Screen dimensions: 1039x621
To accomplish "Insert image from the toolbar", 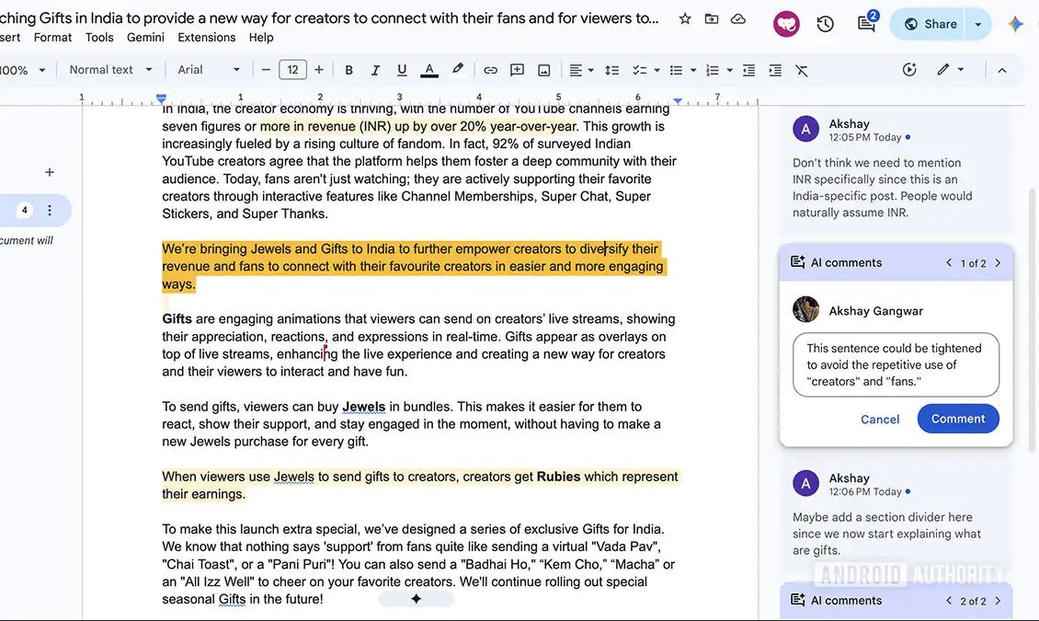I will (x=544, y=70).
